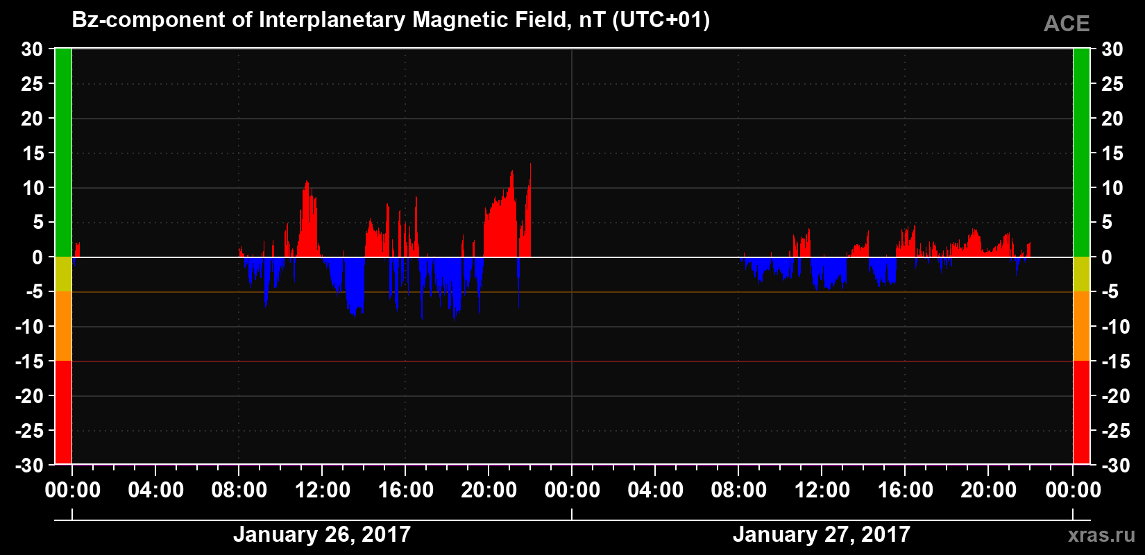Click the green band on the left scale
Screen dimensions: 1145x555
tap(63, 153)
